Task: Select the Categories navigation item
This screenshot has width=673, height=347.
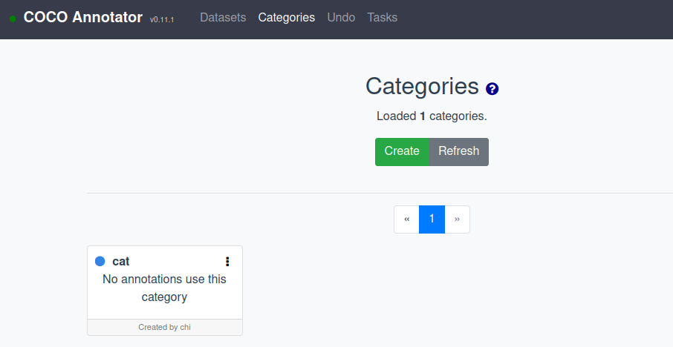Action: [286, 17]
